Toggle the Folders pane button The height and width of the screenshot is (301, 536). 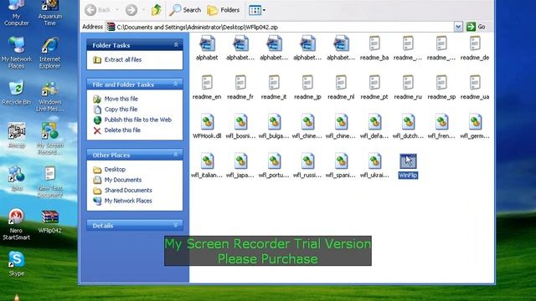[x=224, y=10]
